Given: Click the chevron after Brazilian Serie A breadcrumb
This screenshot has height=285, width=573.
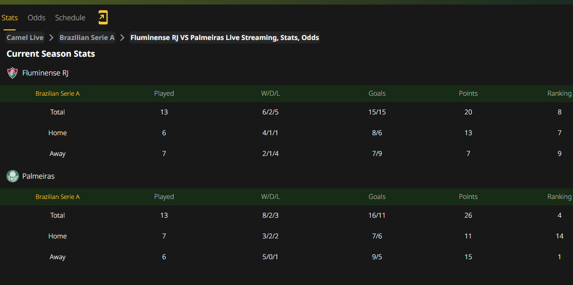Looking at the screenshot, I should point(122,37).
